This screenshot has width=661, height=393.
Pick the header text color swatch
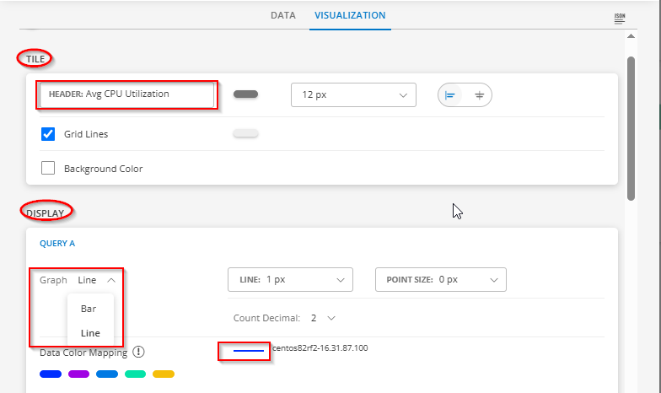pos(246,94)
